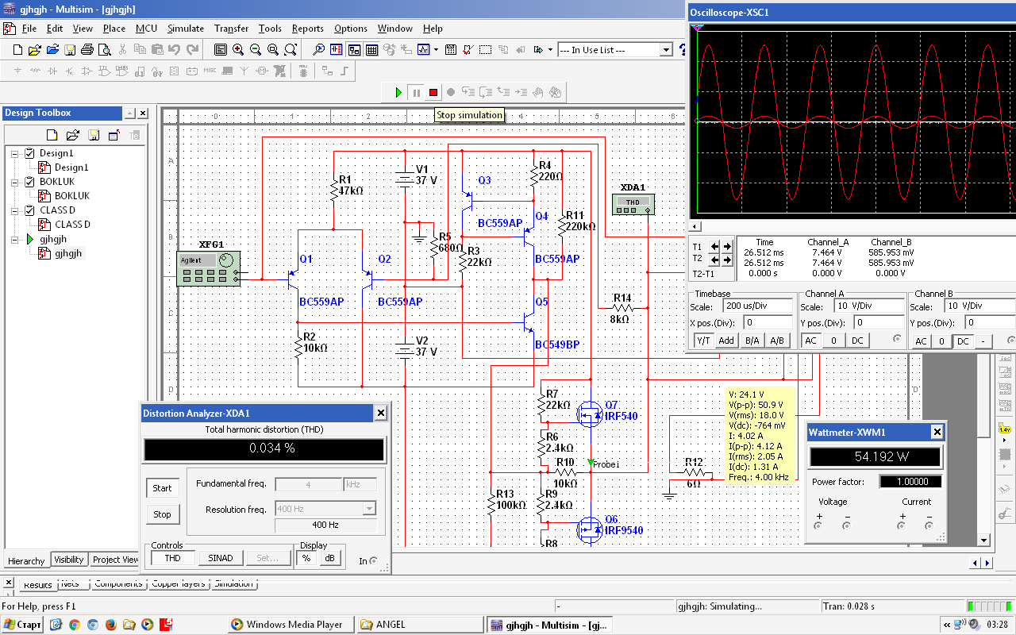This screenshot has height=635, width=1016.
Task: Select gjhgjh sheet in tree
Action: point(68,253)
